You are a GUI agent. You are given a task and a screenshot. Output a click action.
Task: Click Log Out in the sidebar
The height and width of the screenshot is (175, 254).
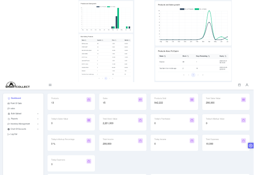(14, 134)
